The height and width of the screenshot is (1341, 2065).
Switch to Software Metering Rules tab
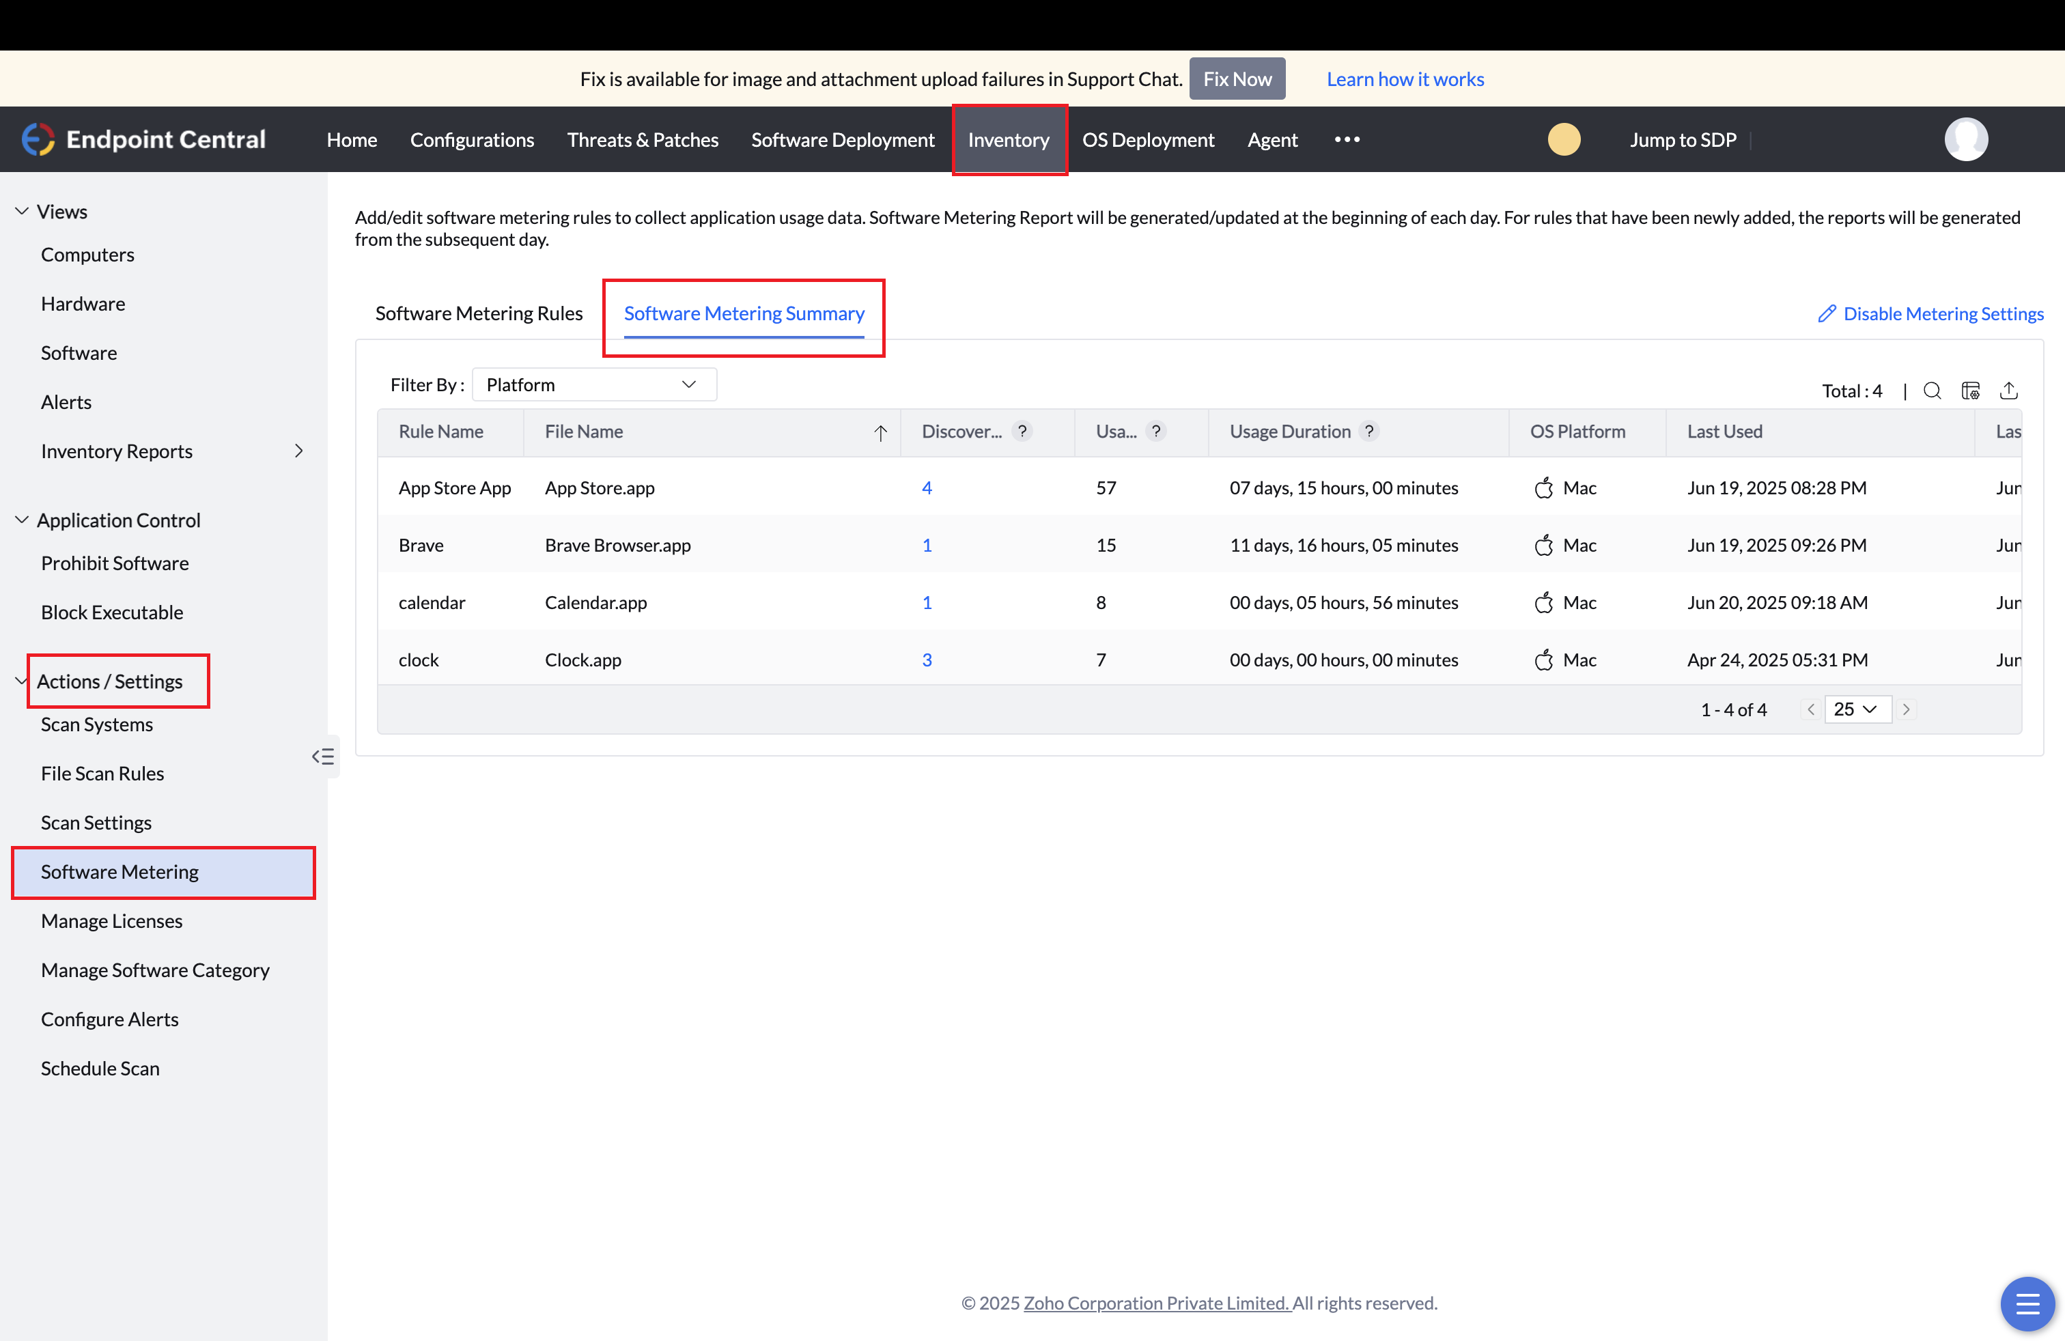[479, 313]
